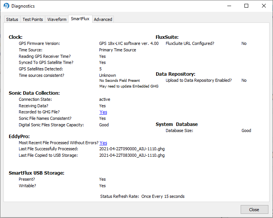Click the Unknown time consistency value

click(107, 75)
